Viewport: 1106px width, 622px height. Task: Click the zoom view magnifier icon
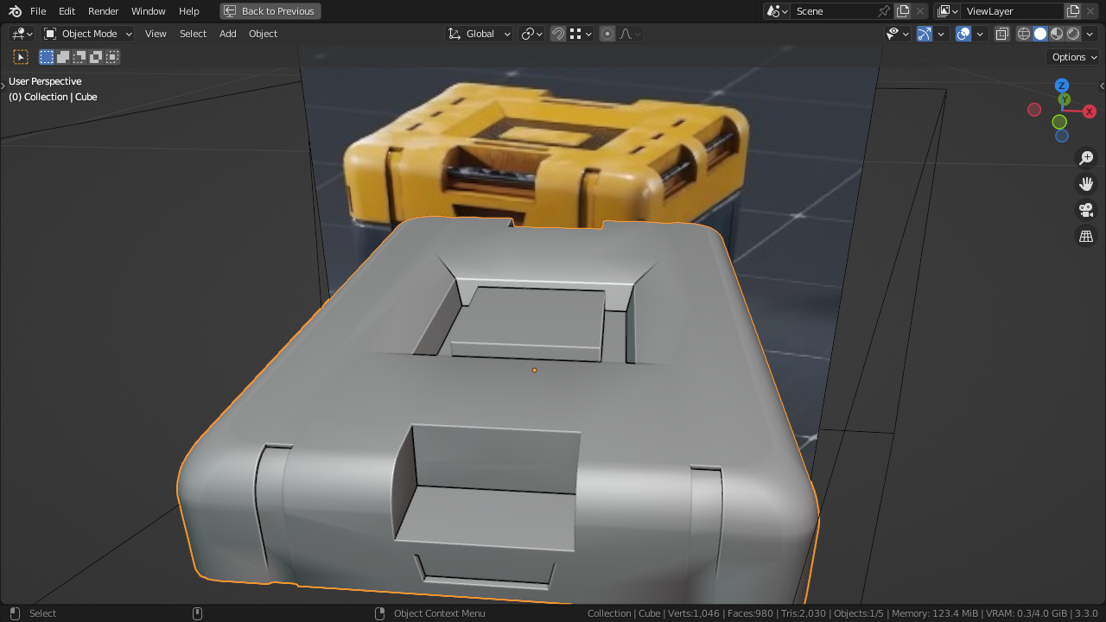1086,158
